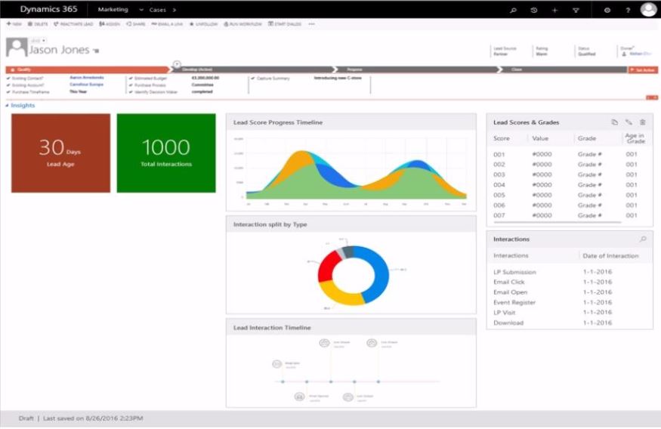661x429 pixels.
Task: Toggle the Capture Summary checkmark
Action: click(253, 78)
